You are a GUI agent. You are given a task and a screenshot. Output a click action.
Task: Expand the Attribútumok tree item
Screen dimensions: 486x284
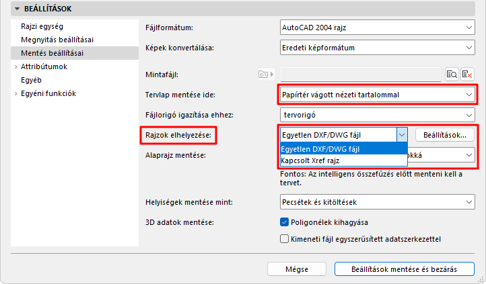[15, 66]
